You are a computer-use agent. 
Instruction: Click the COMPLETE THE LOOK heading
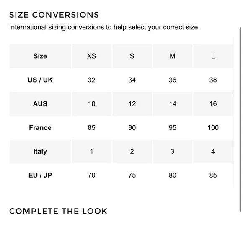click(x=58, y=211)
